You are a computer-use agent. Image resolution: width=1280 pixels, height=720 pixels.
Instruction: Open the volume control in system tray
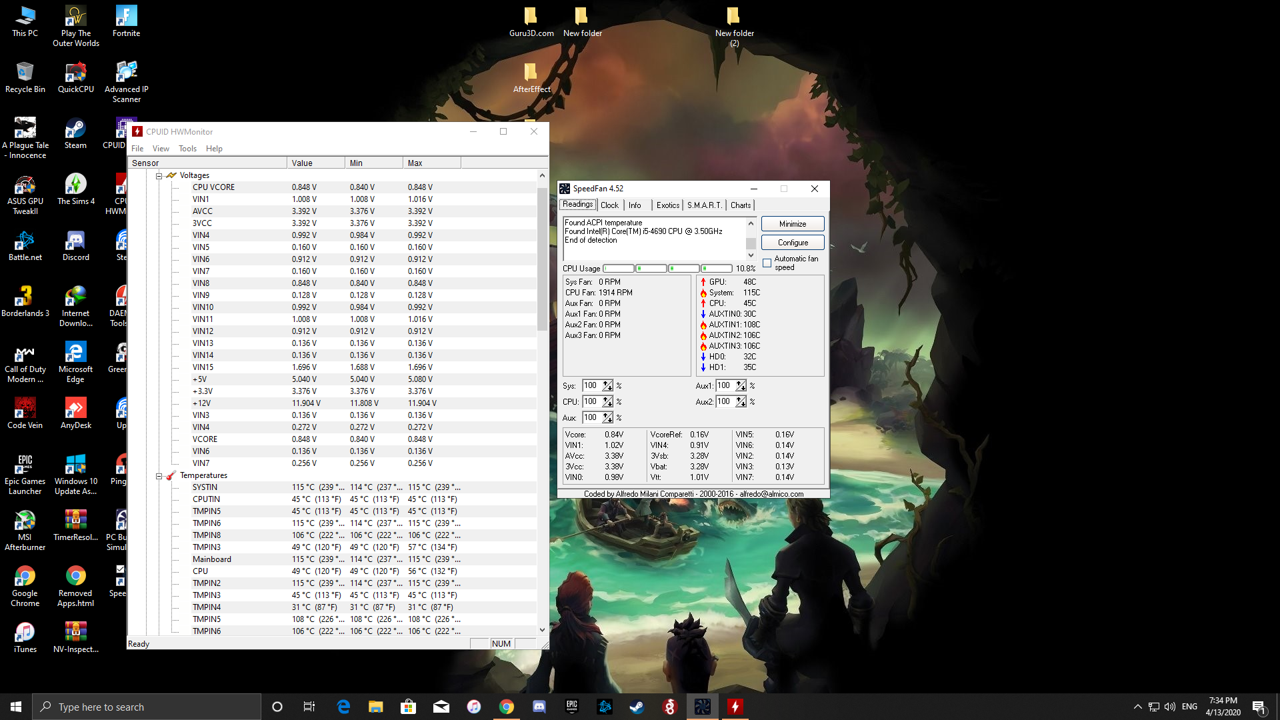click(1170, 707)
